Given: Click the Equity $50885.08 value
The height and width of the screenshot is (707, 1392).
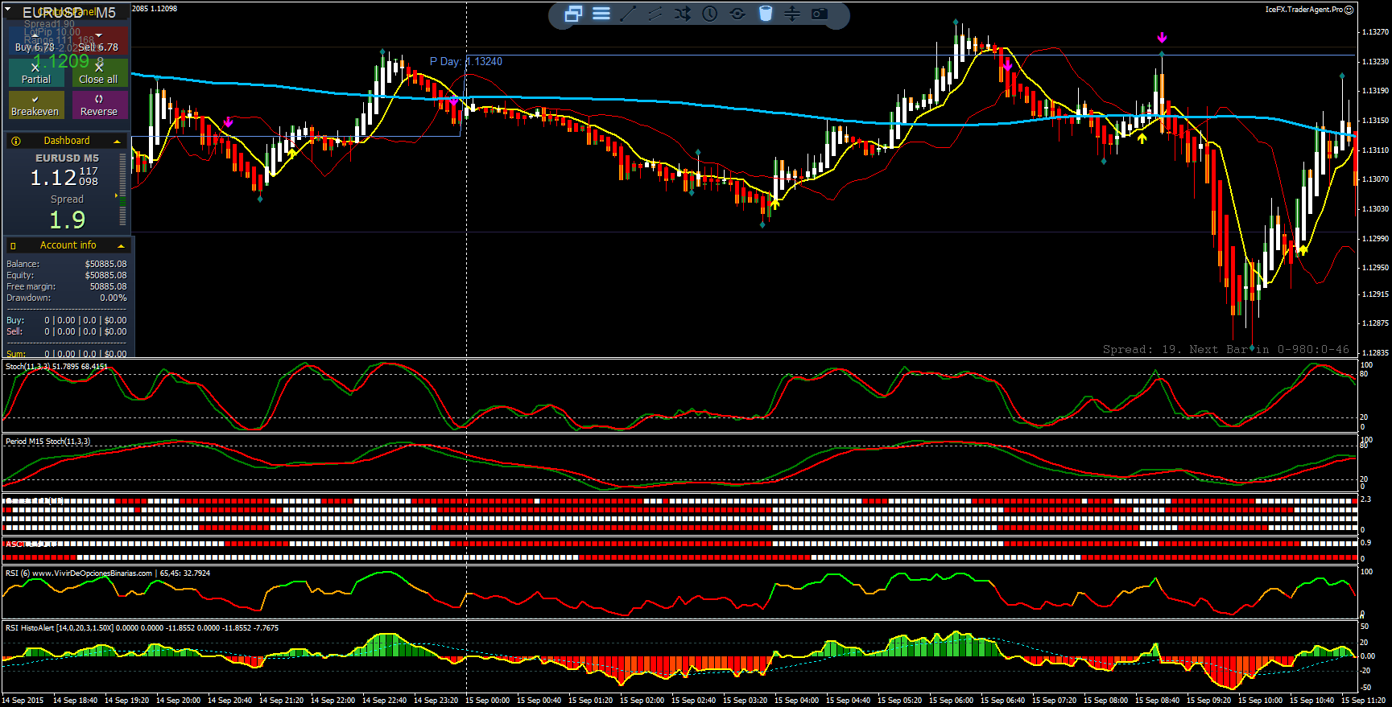Looking at the screenshot, I should pos(105,275).
